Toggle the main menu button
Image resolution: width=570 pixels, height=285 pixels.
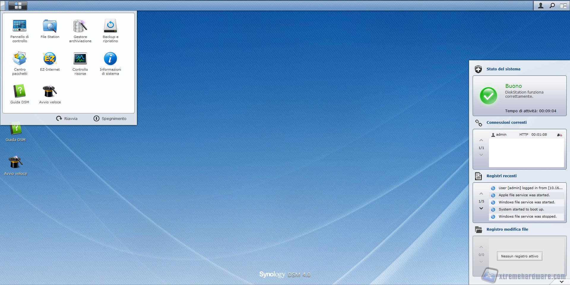[18, 6]
